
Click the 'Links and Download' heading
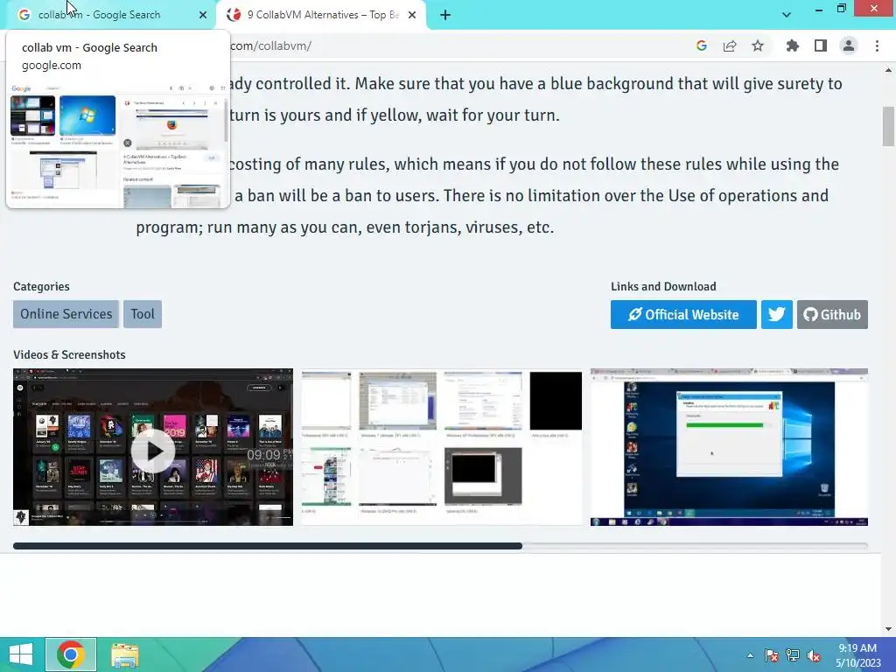click(663, 287)
